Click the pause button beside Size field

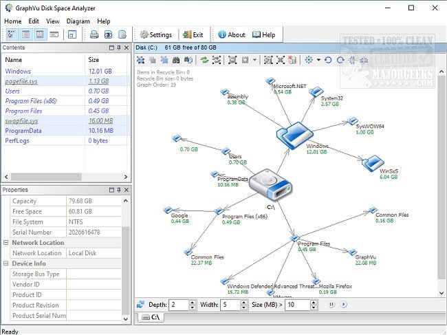pos(331,305)
